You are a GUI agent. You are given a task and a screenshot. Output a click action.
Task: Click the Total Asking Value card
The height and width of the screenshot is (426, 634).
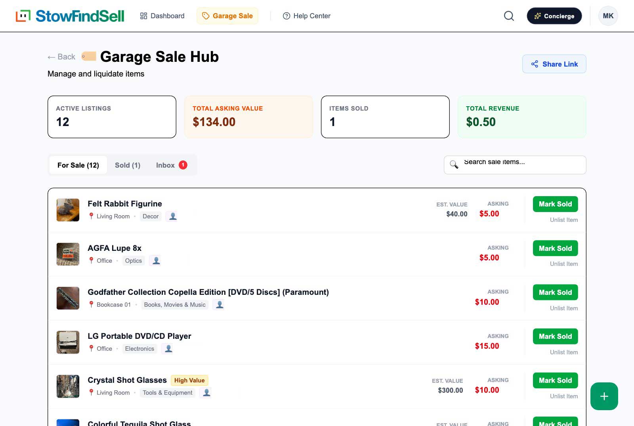[x=248, y=117]
